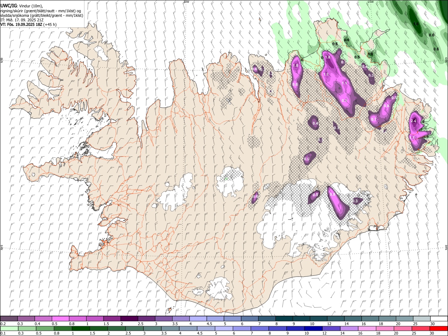Click the 'UWC/IG: Vindur (10m)' title text

tap(21, 6)
